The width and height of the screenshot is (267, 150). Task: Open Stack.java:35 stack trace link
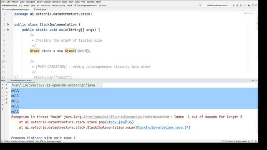[x=119, y=122]
